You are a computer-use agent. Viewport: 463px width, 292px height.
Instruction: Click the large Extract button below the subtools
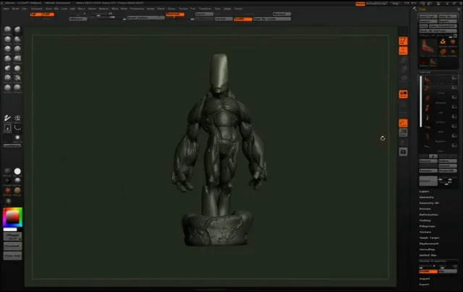click(428, 181)
